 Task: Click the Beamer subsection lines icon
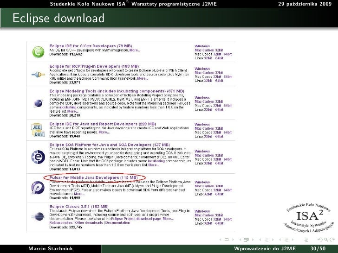pos(266,240)
